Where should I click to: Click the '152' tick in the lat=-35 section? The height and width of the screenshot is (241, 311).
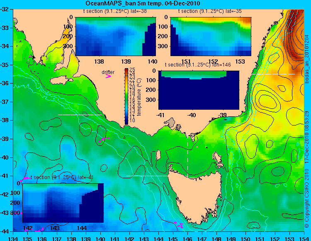pos(213,61)
